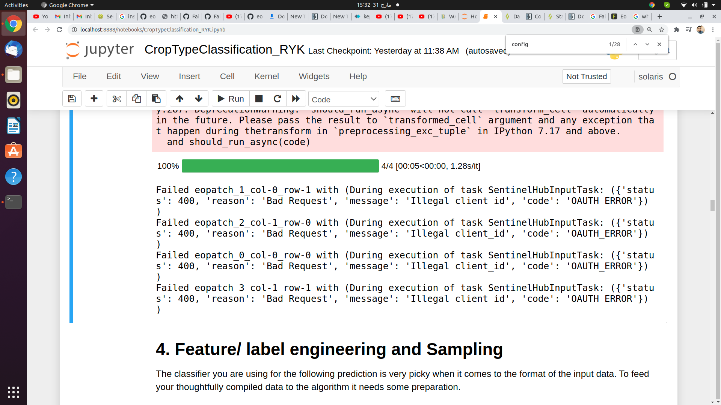Open the Widgets menu
The width and height of the screenshot is (721, 405).
(x=314, y=76)
